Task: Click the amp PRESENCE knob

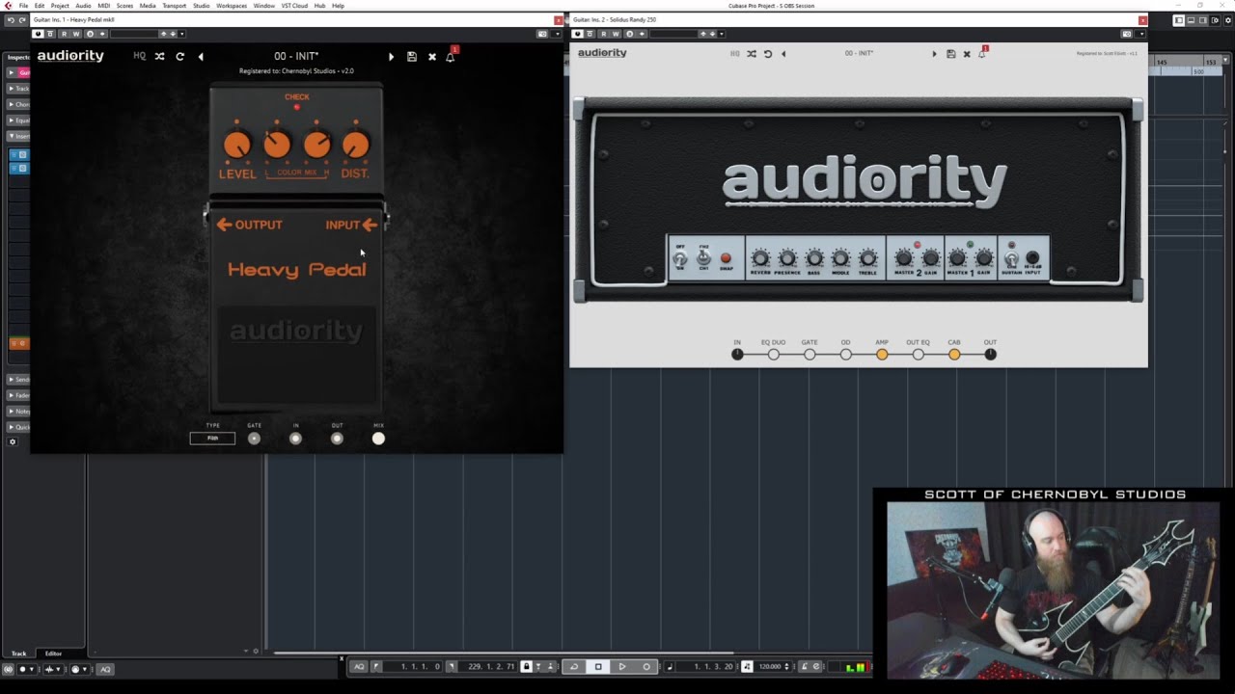Action: tap(787, 258)
